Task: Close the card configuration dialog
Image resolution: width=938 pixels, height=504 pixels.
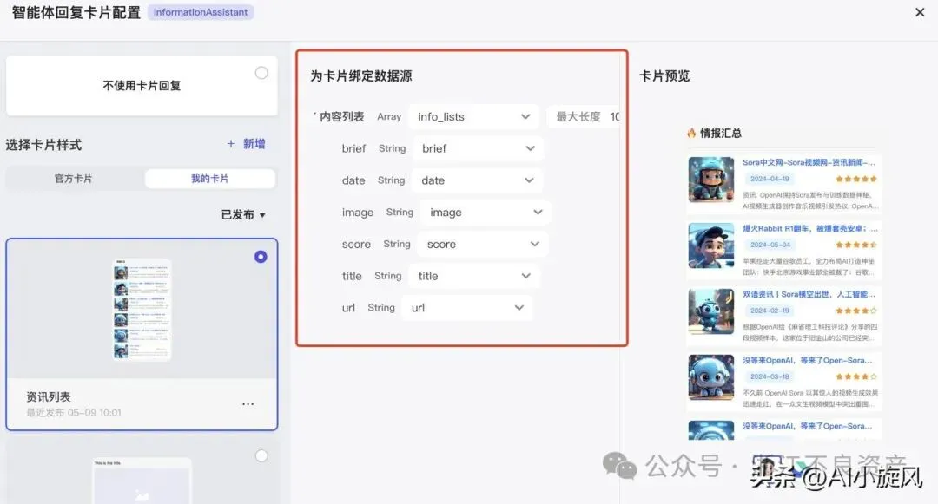Action: coord(920,12)
